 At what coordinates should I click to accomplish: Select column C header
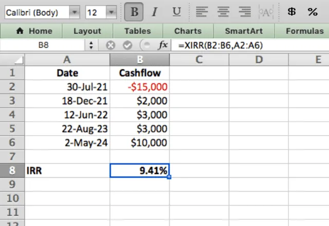click(x=199, y=60)
